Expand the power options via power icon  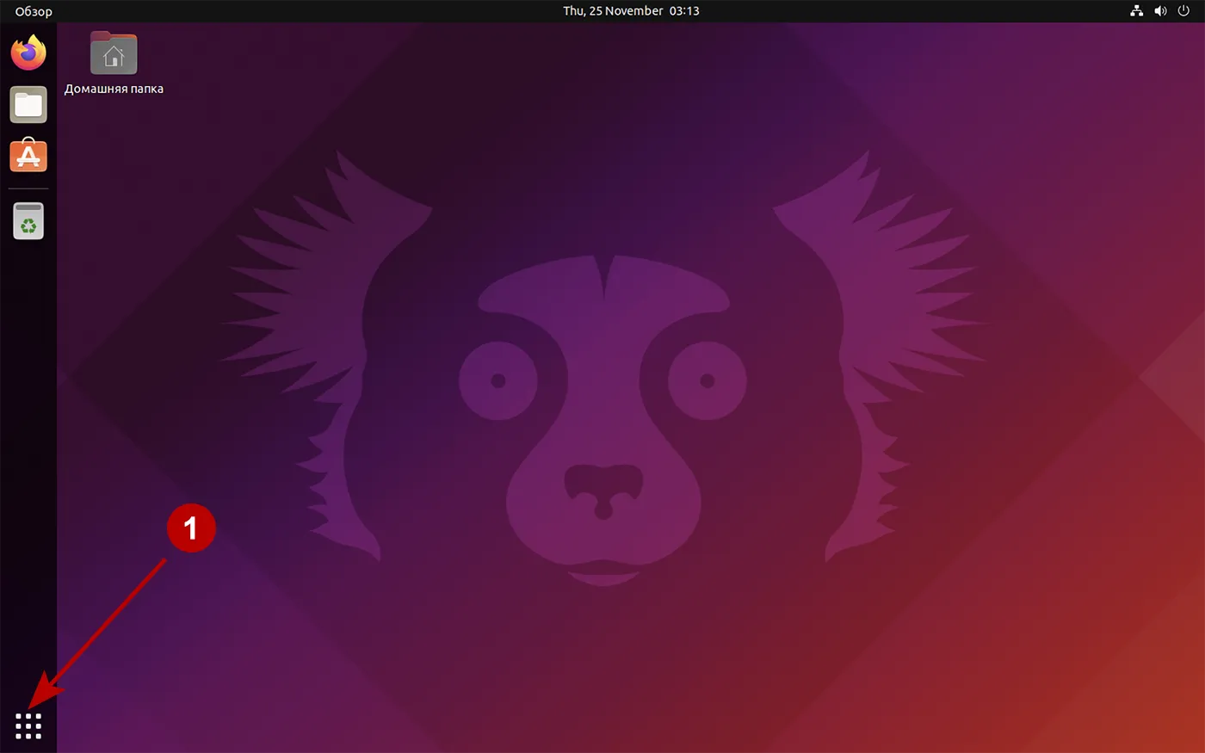1184,11
